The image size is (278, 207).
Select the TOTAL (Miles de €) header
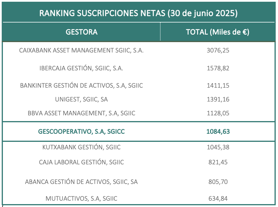tap(218, 32)
